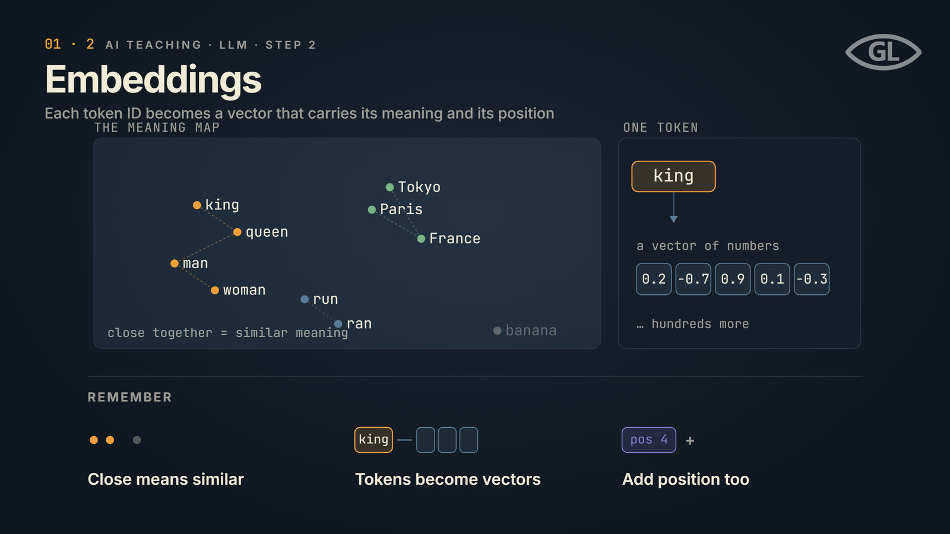Select the green Tokyo point
Viewport: 950px width, 534px height.
[x=390, y=187]
